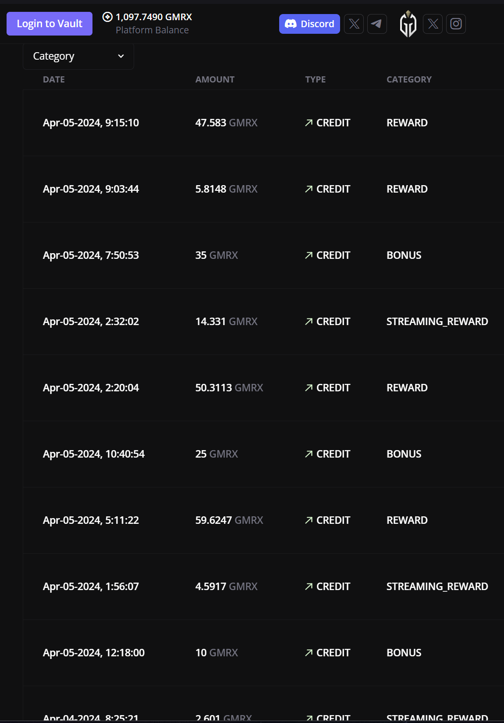The height and width of the screenshot is (723, 504).
Task: Sort by the DATE column header
Action: [54, 79]
